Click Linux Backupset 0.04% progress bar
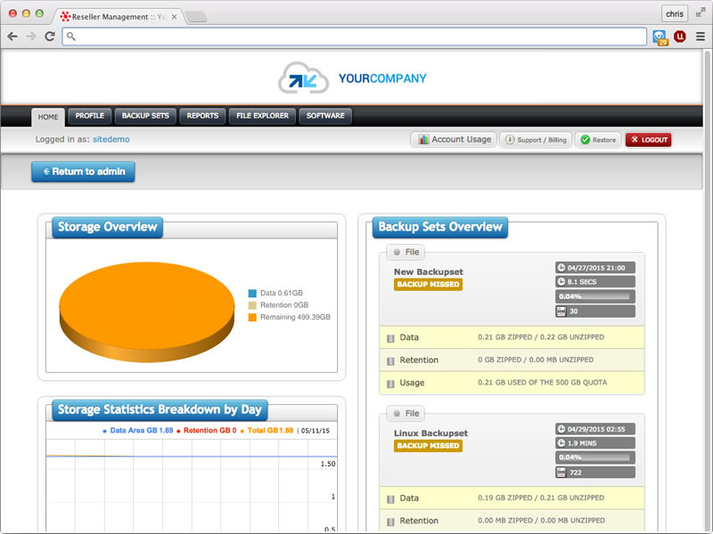 coord(595,457)
